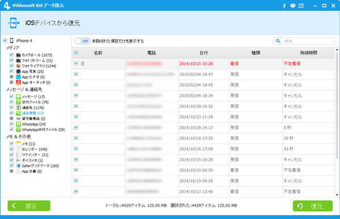The image size is (340, 219).
Task: Sort by the 持続時間 column header
Action: click(x=309, y=53)
